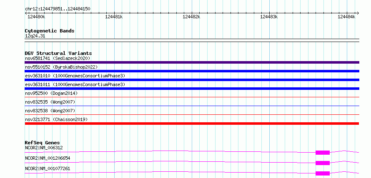
Task: Select the thin blue nsv832535 line
Action: [x=192, y=106]
